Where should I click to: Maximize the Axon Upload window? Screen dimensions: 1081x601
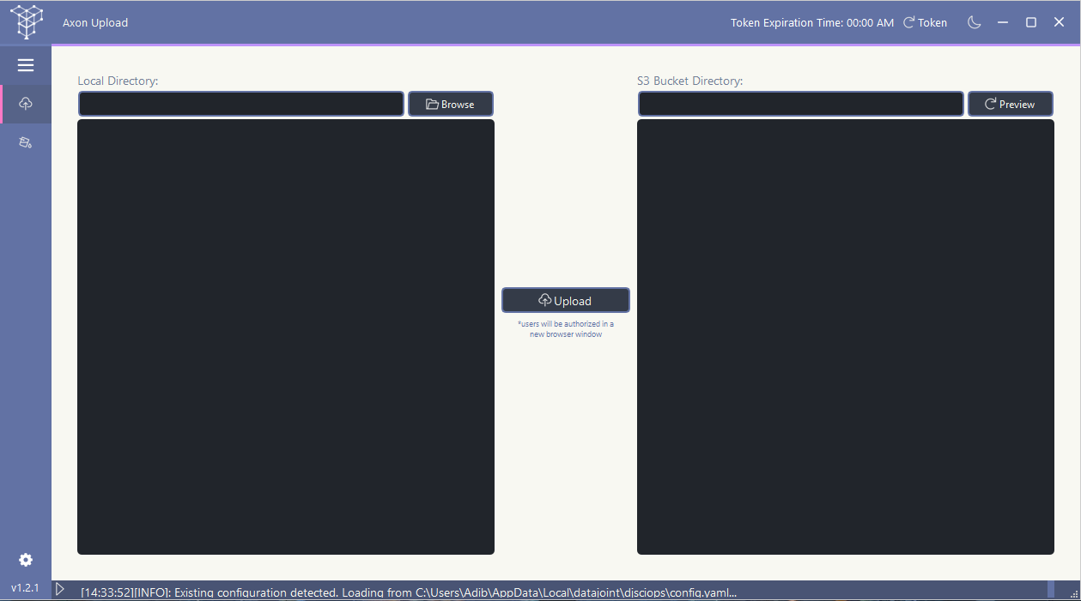pyautogui.click(x=1031, y=22)
